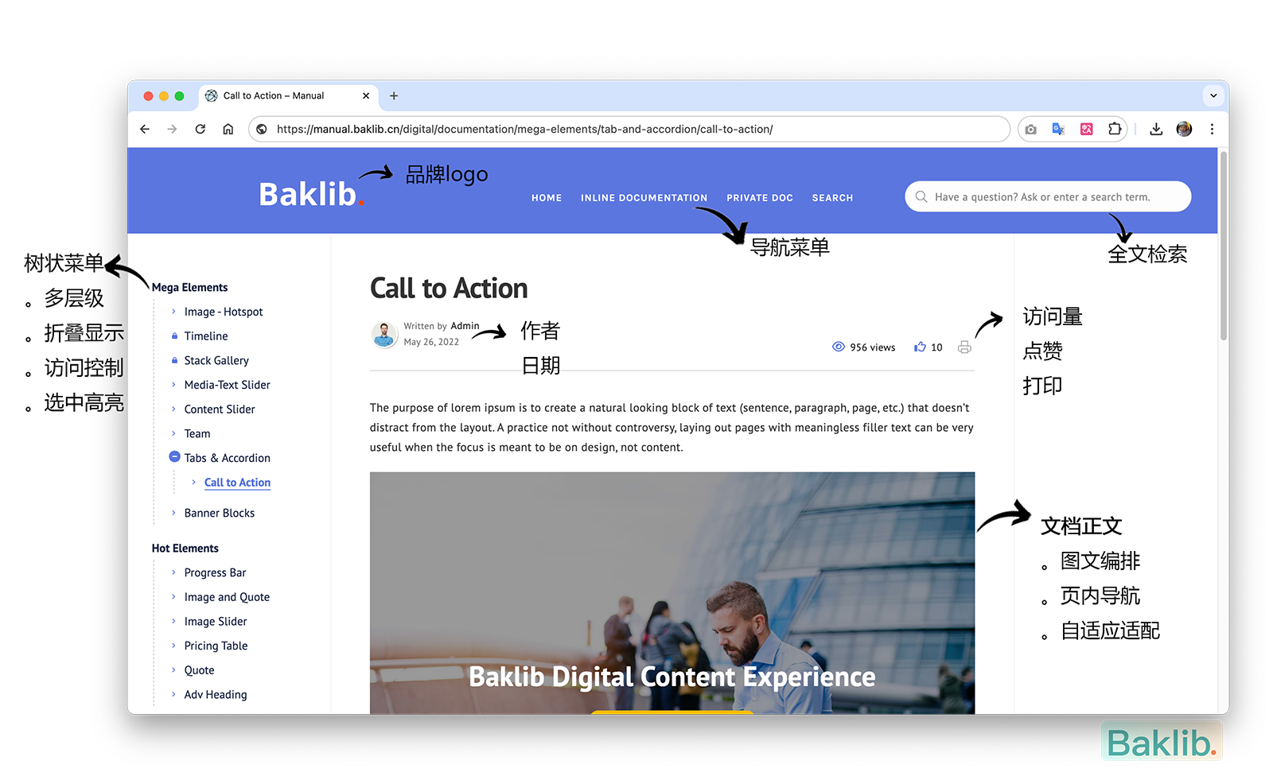
Task: Open Pricing Table in the sidebar
Action: point(216,646)
